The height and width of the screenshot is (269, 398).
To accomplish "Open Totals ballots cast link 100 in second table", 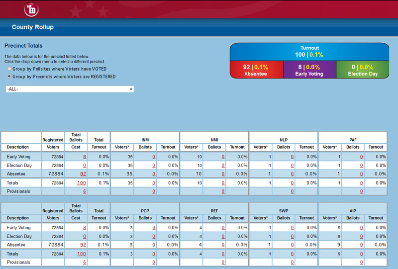I will tap(82, 254).
